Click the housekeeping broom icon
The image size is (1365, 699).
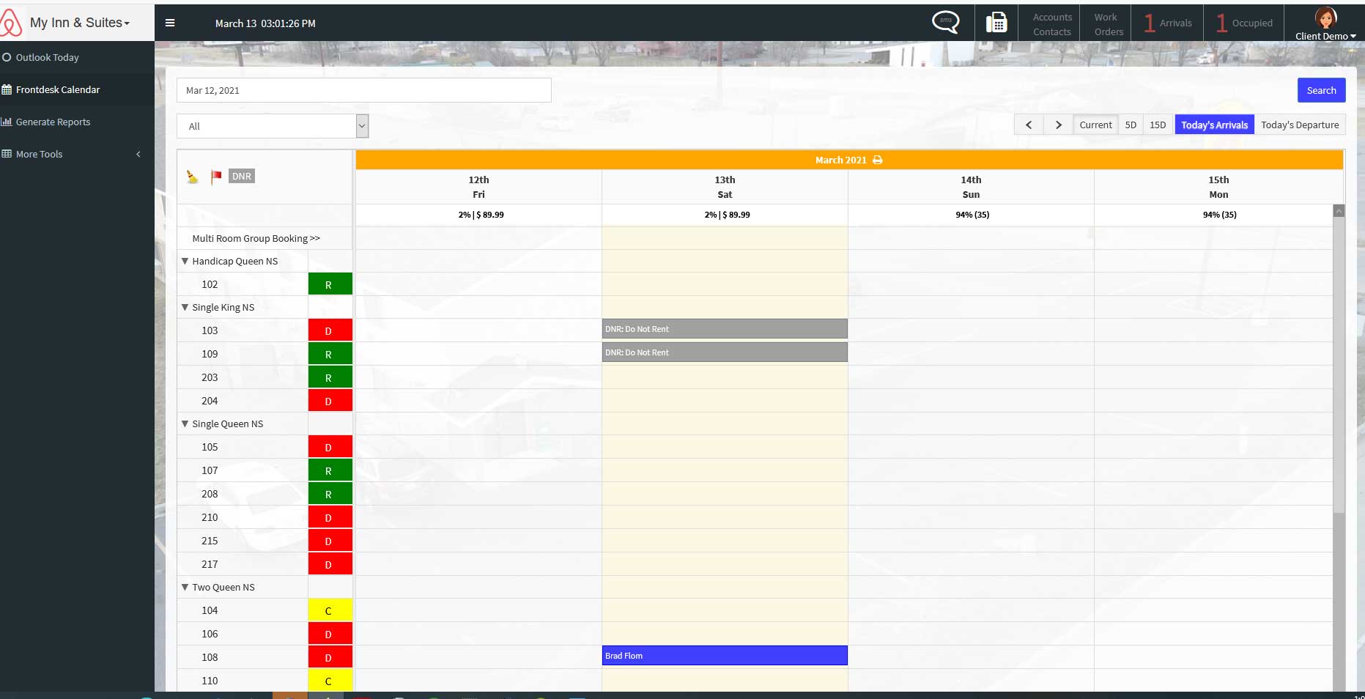(x=193, y=177)
